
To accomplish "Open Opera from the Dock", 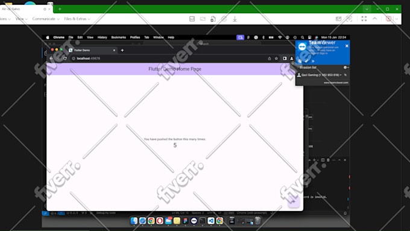I will pos(160,221).
